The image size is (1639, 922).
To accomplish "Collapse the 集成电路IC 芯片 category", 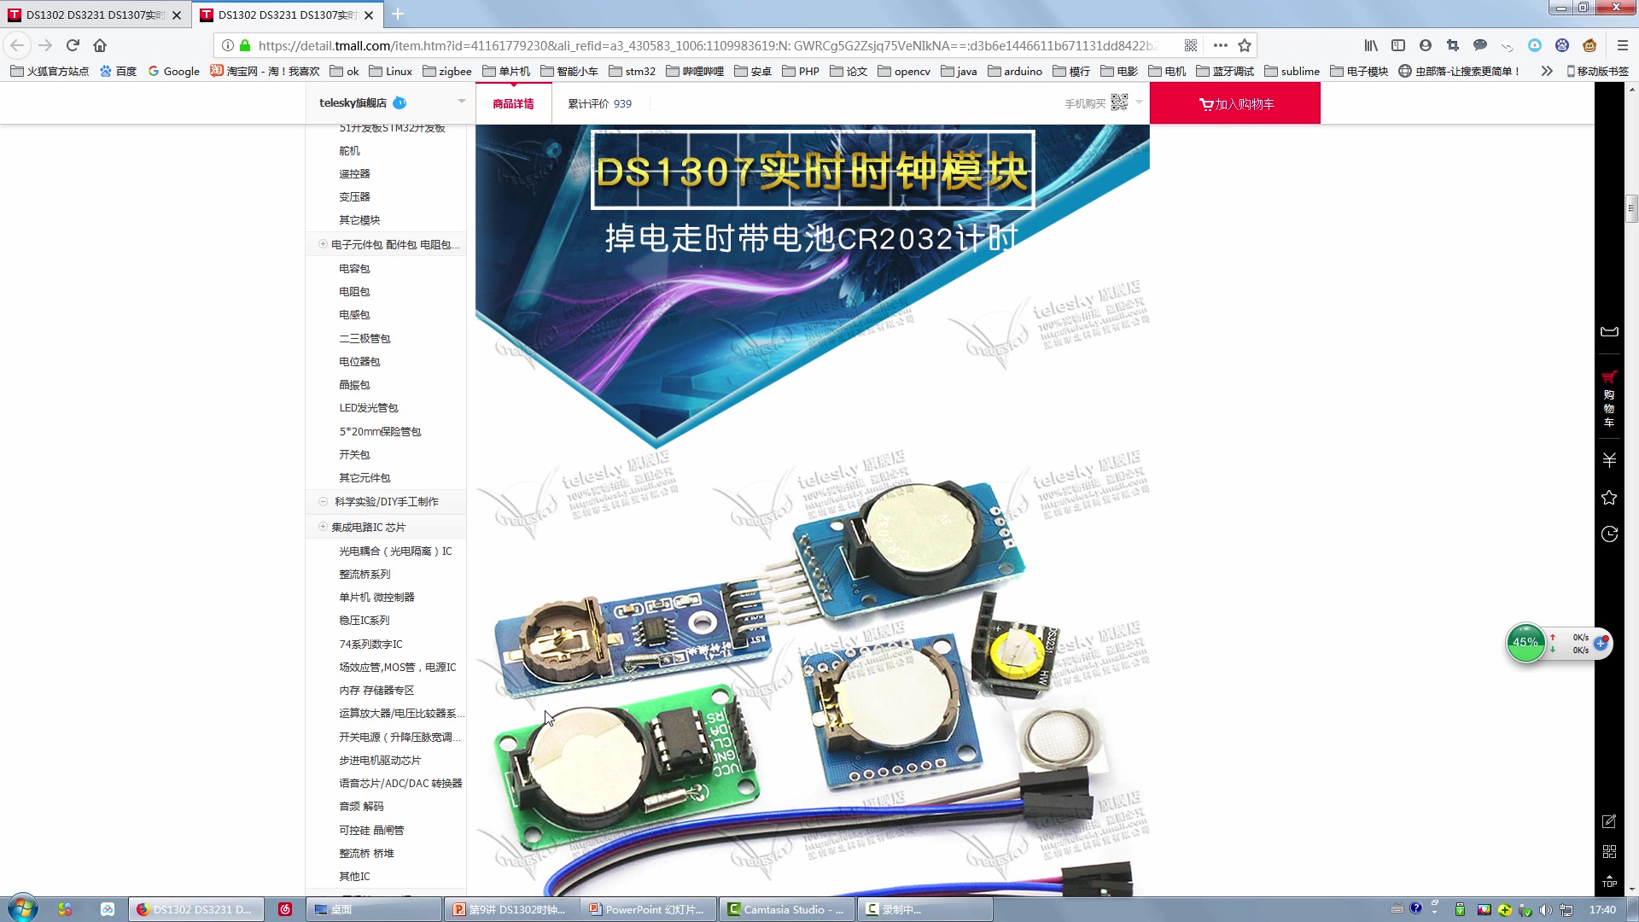I will tap(323, 527).
